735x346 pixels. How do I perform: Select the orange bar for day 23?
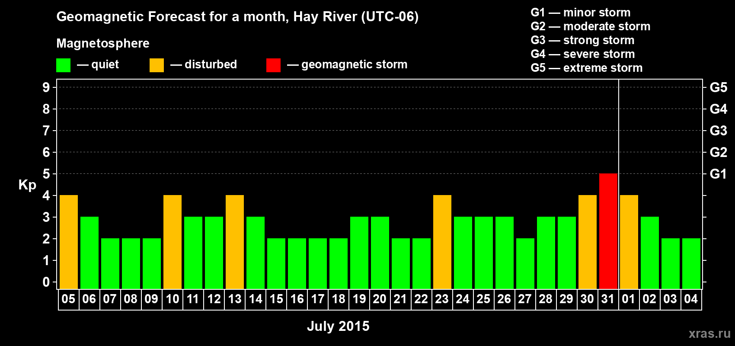click(442, 242)
